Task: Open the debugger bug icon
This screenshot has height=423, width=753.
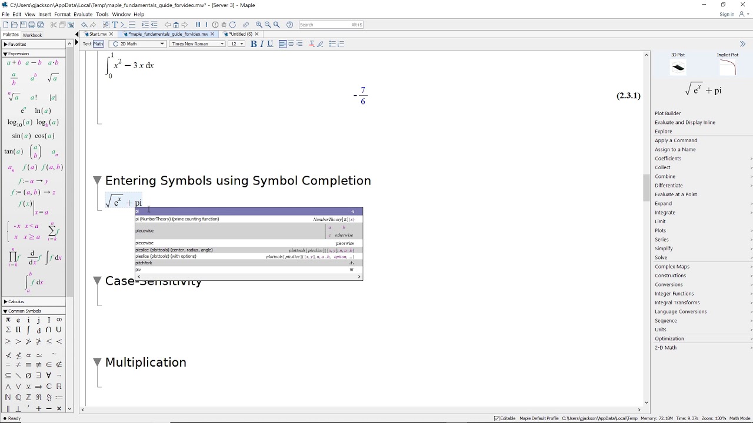Action: (224, 25)
